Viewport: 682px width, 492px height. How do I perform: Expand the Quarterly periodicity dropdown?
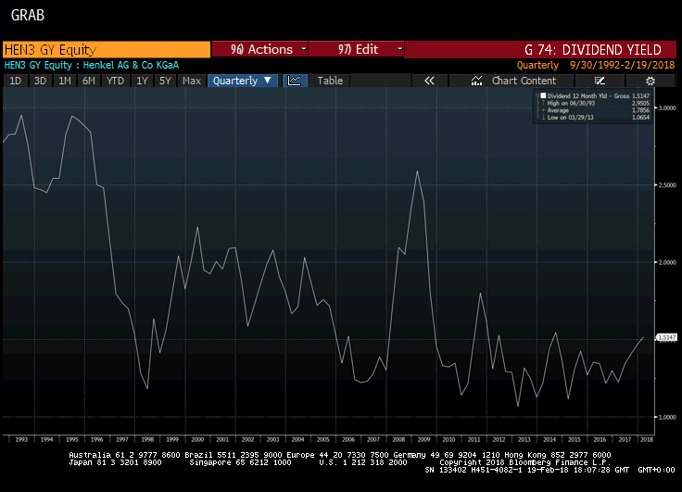pos(242,81)
